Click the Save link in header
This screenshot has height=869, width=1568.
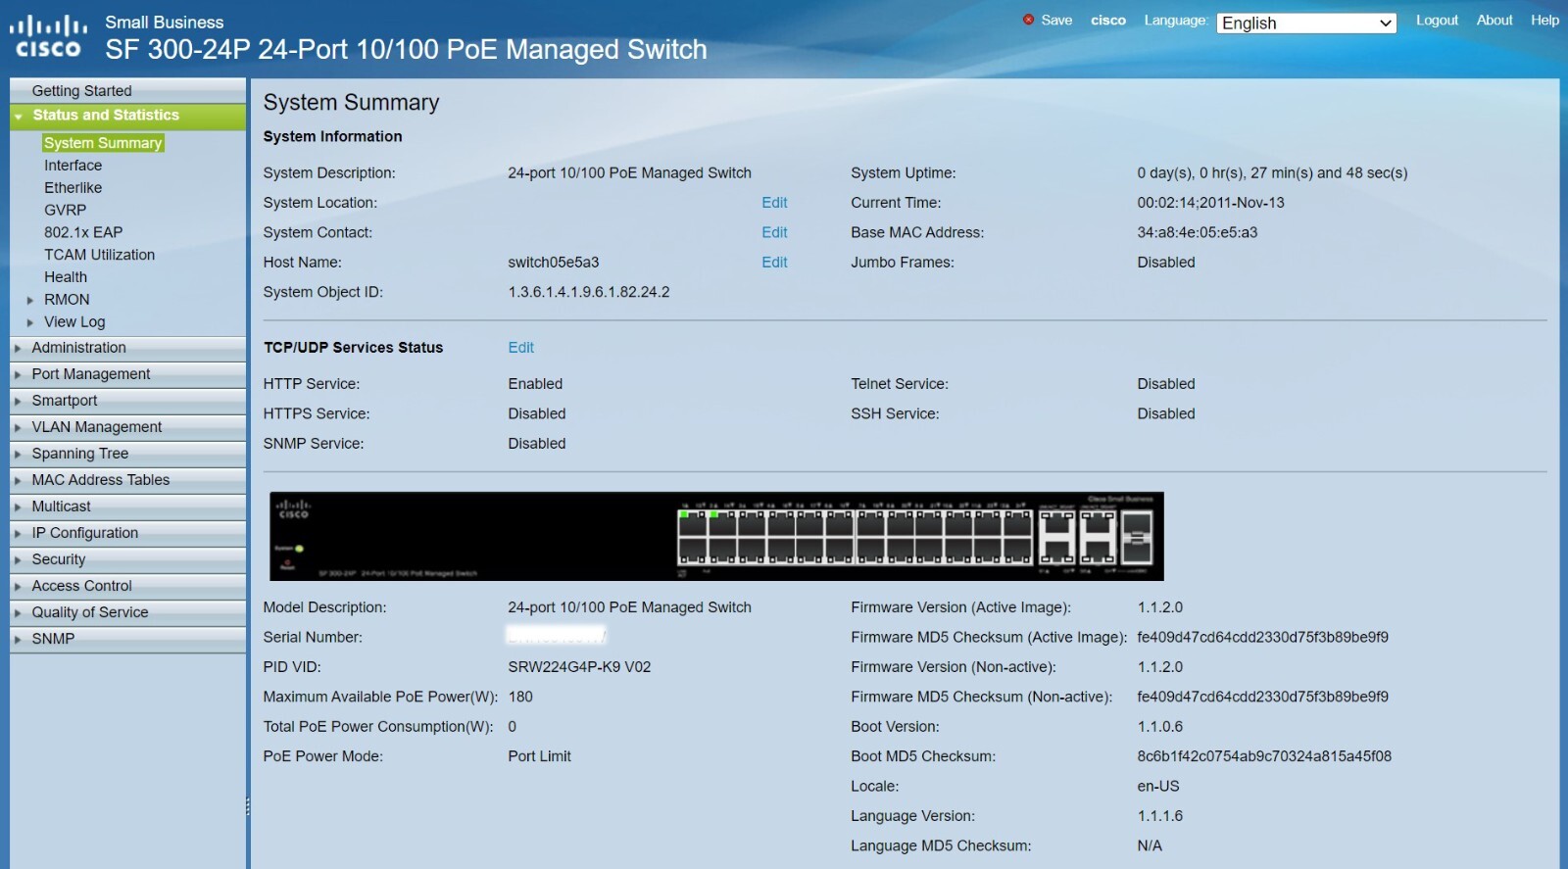1056,20
